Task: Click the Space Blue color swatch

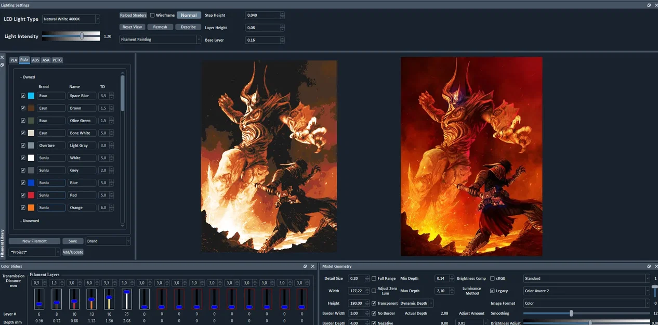Action: tap(31, 96)
